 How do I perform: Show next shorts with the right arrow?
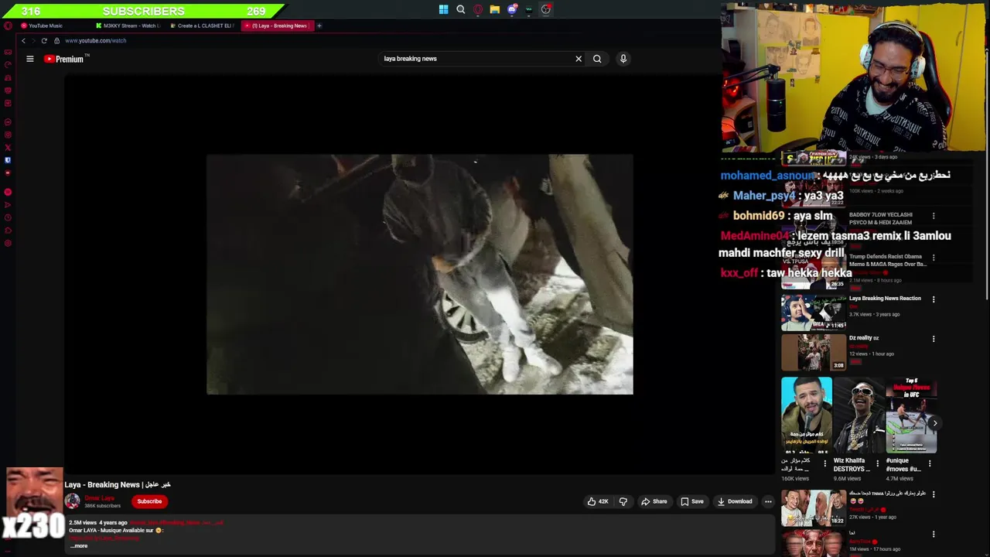[934, 423]
